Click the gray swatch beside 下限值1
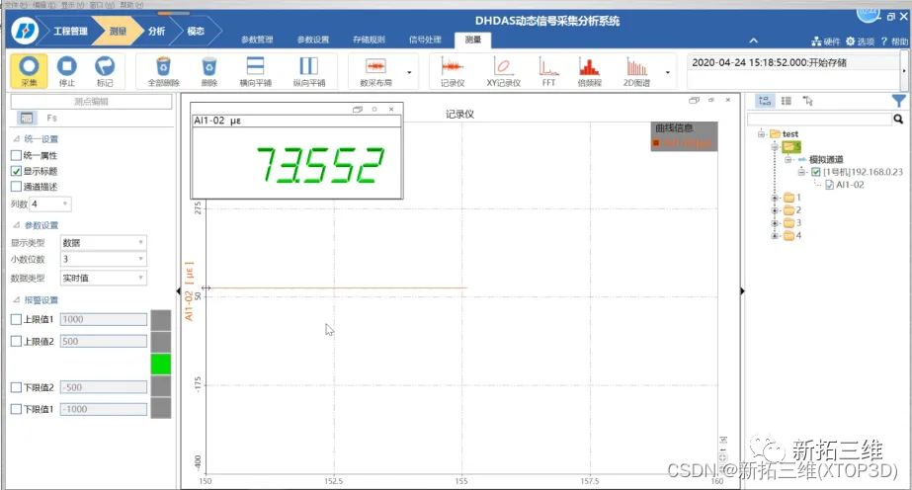 coord(161,408)
